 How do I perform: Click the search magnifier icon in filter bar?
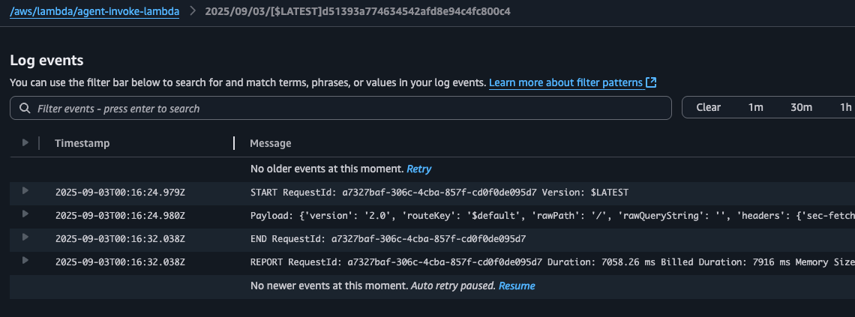coord(25,109)
